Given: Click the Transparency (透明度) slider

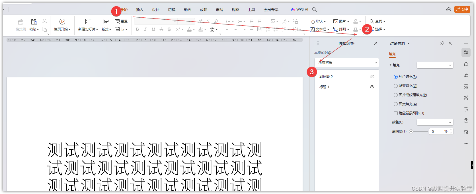Looking at the screenshot, I should click(418, 131).
